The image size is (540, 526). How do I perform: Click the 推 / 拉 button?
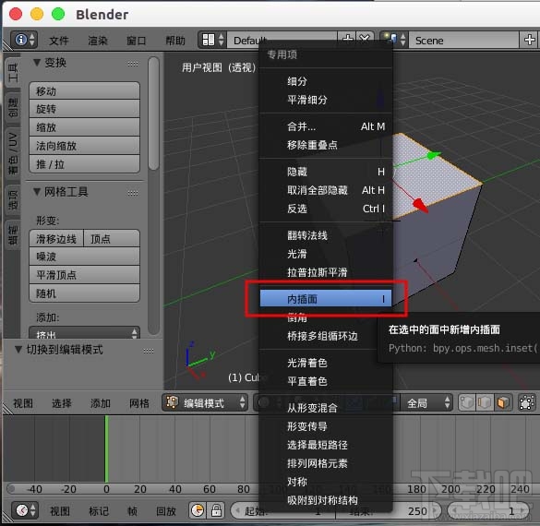84,164
